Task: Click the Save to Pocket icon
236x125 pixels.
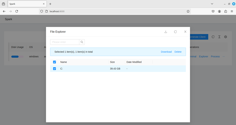Action: 213,11
